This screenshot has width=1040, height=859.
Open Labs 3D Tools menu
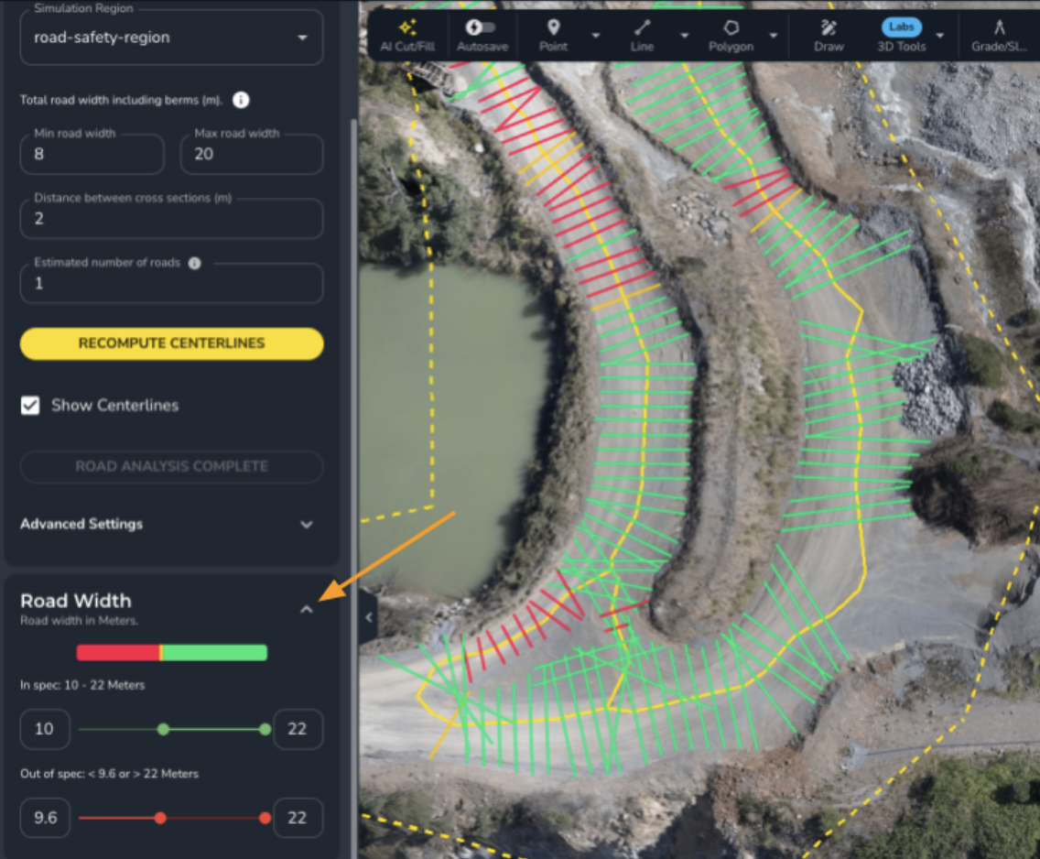pyautogui.click(x=902, y=34)
